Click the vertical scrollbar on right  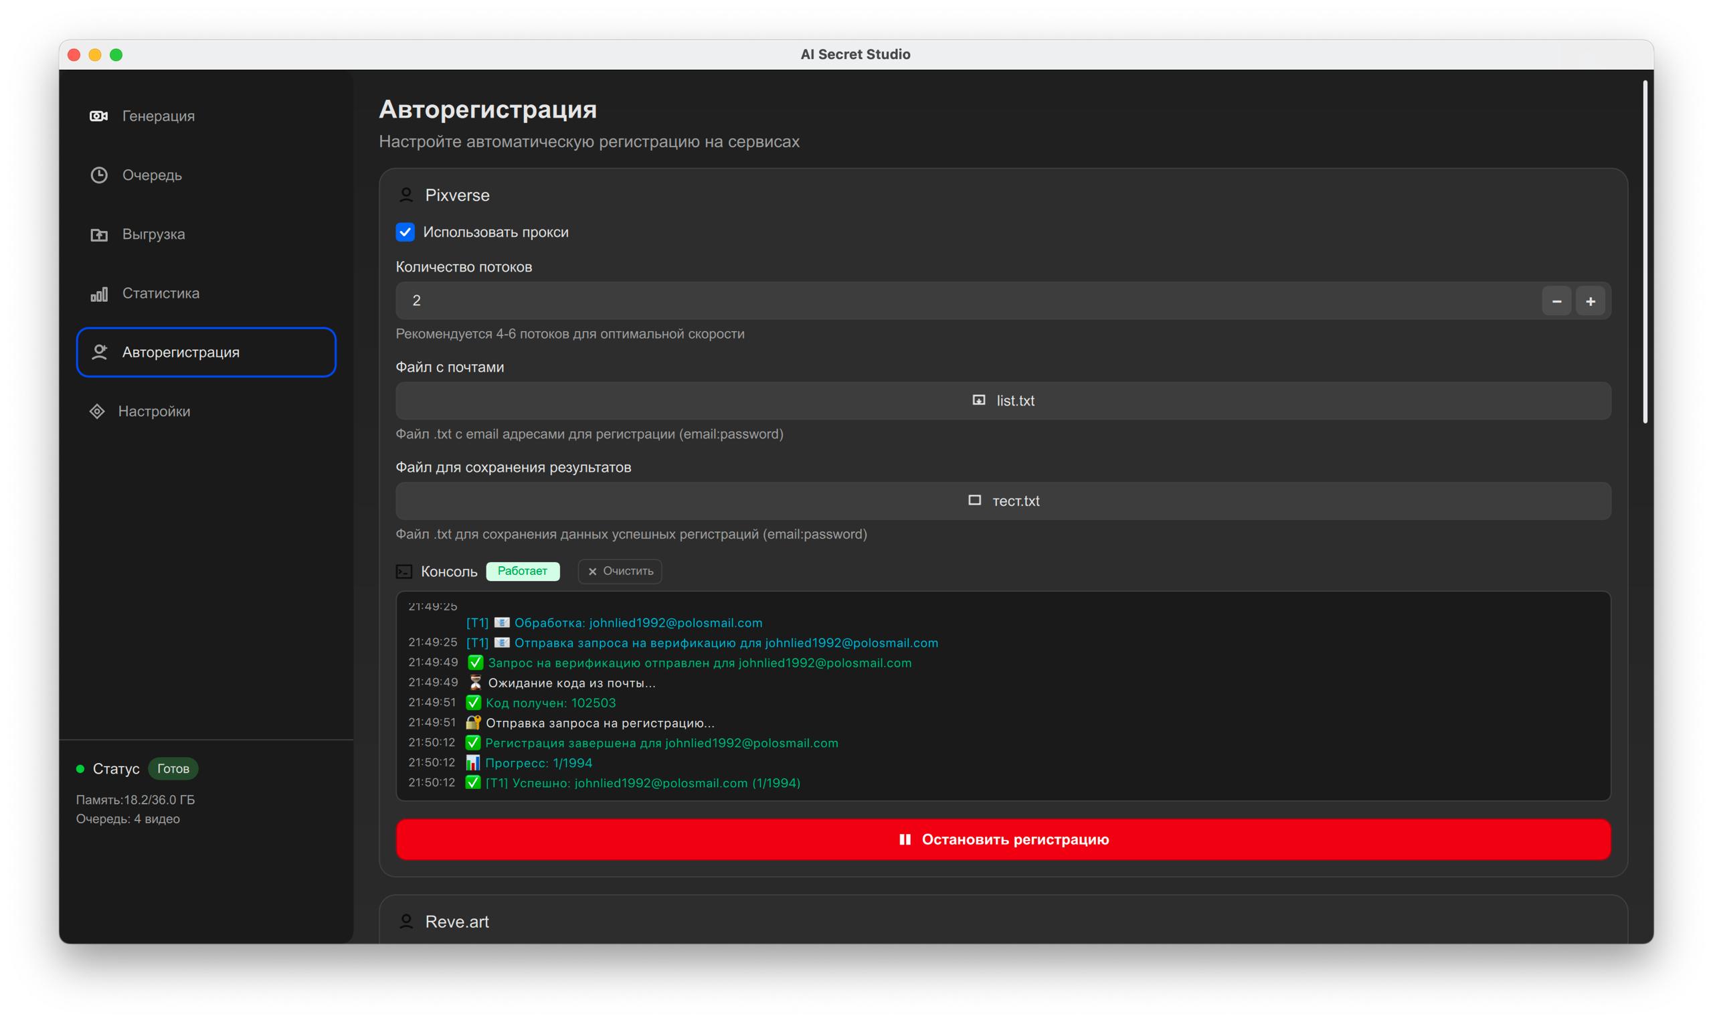(1644, 252)
